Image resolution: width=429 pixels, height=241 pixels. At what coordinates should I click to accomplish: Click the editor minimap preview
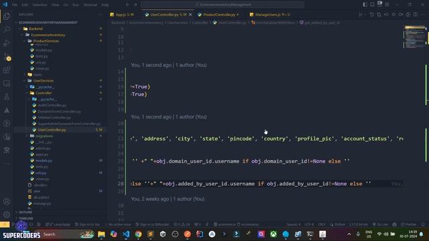click(x=414, y=36)
